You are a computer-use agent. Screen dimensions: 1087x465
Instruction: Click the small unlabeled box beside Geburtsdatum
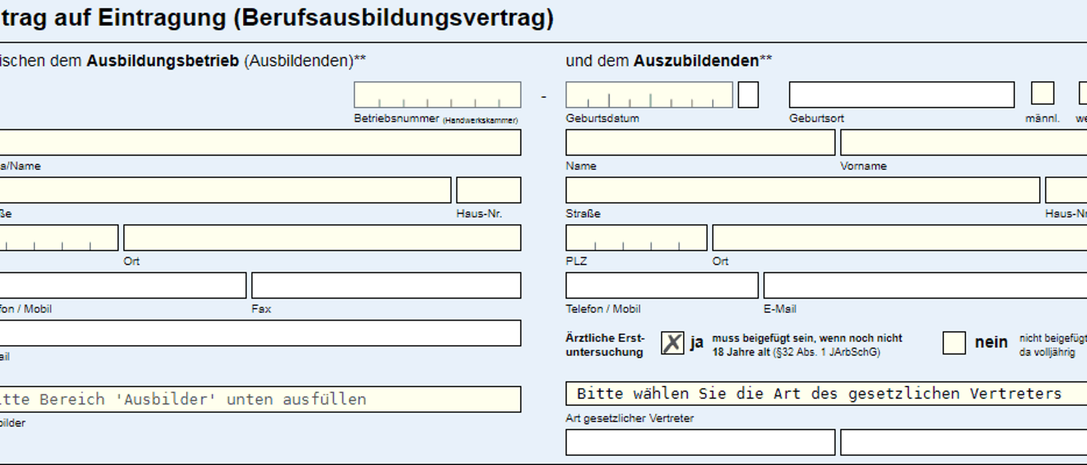point(748,95)
